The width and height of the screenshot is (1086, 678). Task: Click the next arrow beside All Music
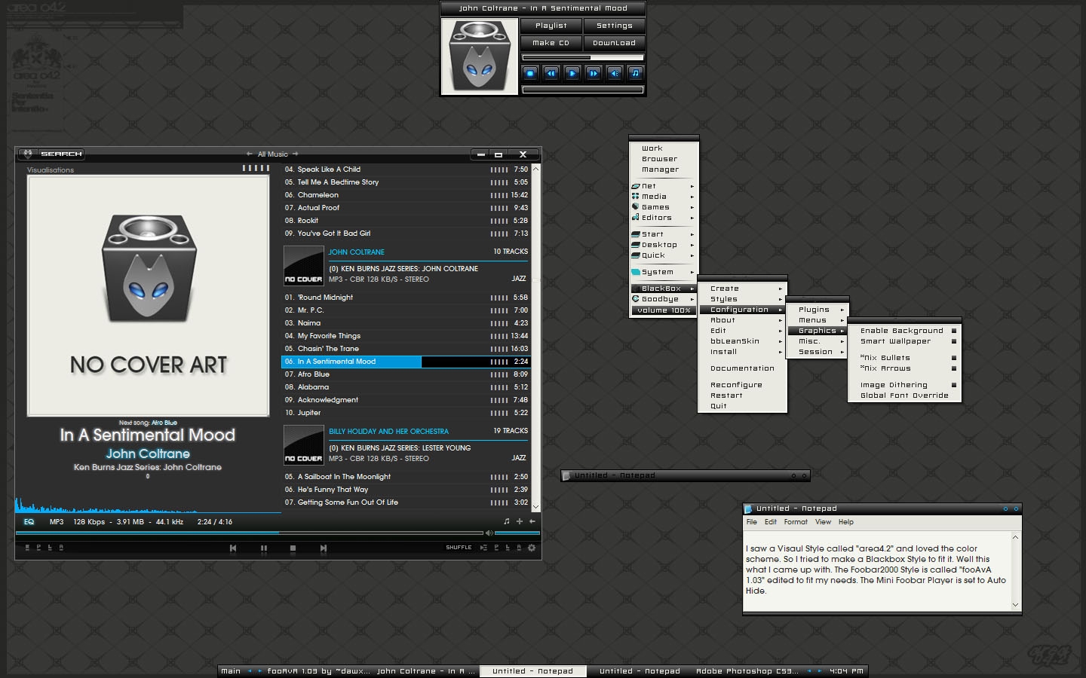296,154
